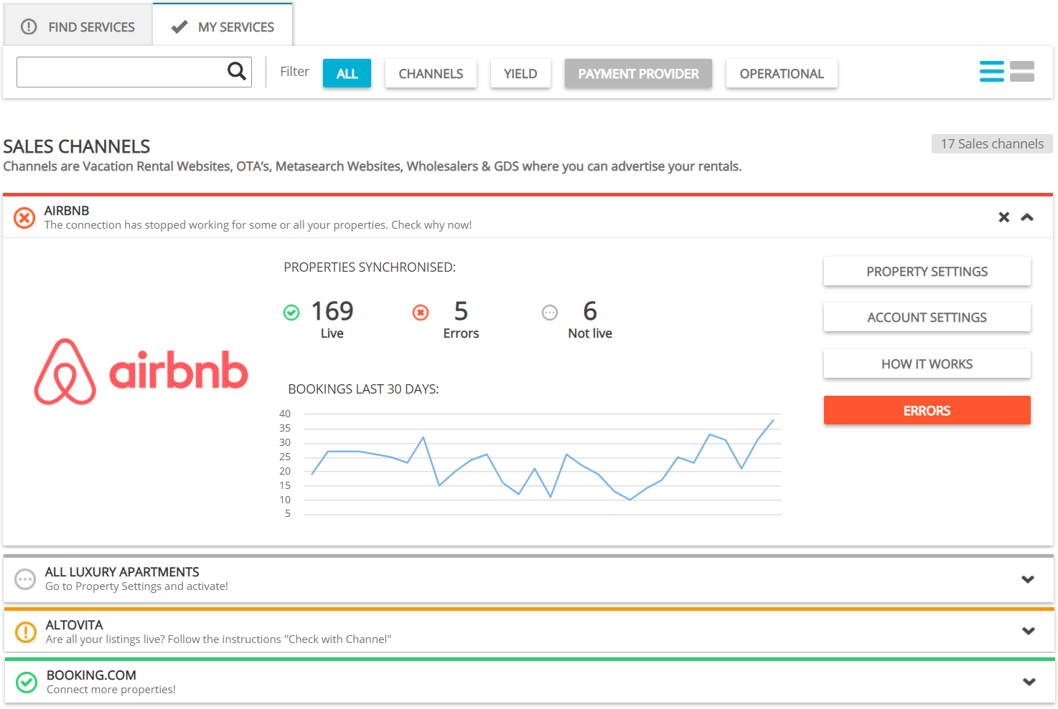Click the 'Connect more properties!' text
This screenshot has height=709, width=1058.
pyautogui.click(x=111, y=690)
